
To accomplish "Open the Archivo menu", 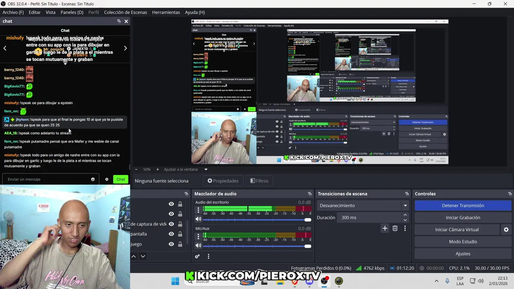I will (13, 12).
